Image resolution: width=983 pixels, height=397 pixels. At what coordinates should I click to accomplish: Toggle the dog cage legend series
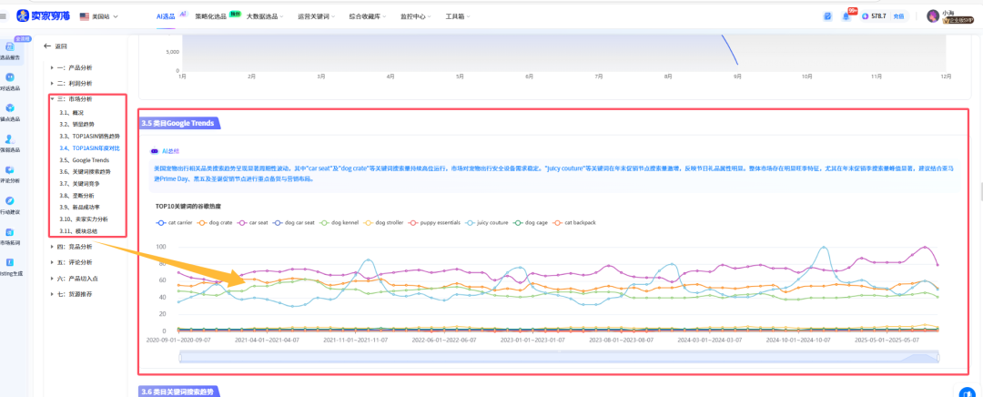[x=532, y=223]
